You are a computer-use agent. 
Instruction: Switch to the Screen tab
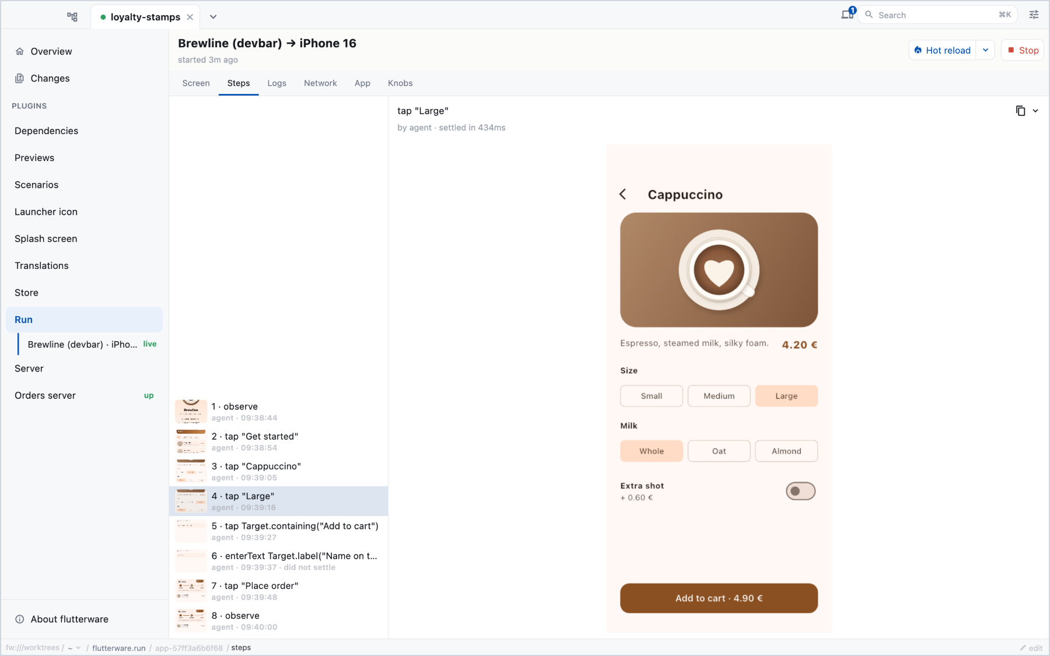[x=196, y=83]
